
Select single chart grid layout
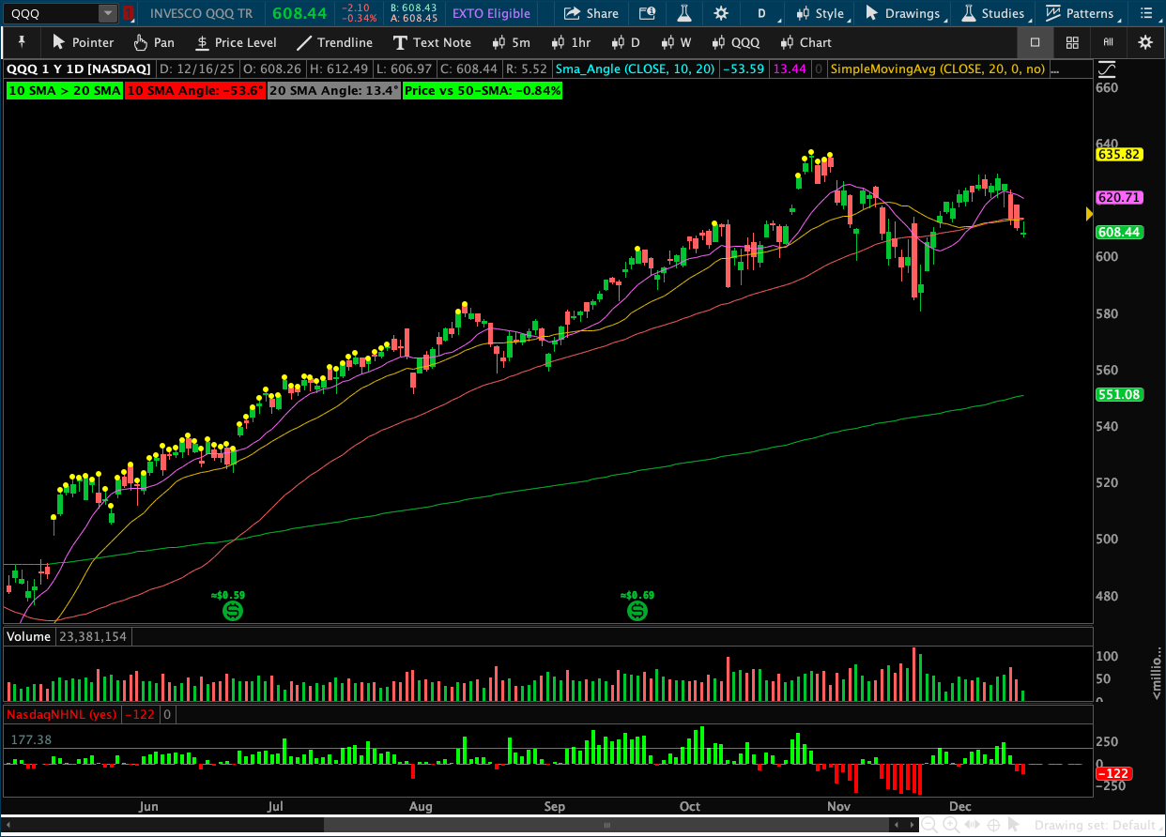coord(1036,42)
